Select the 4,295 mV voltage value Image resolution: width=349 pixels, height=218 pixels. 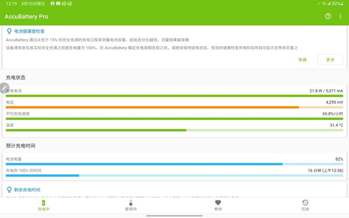tap(335, 102)
